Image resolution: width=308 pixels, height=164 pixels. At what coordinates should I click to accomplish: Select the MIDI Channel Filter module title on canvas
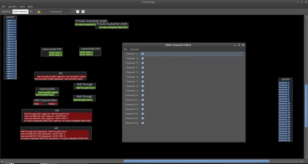pyautogui.click(x=45, y=101)
